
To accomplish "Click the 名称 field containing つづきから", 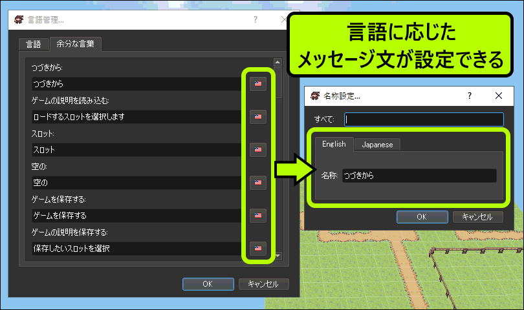I will pos(419,176).
